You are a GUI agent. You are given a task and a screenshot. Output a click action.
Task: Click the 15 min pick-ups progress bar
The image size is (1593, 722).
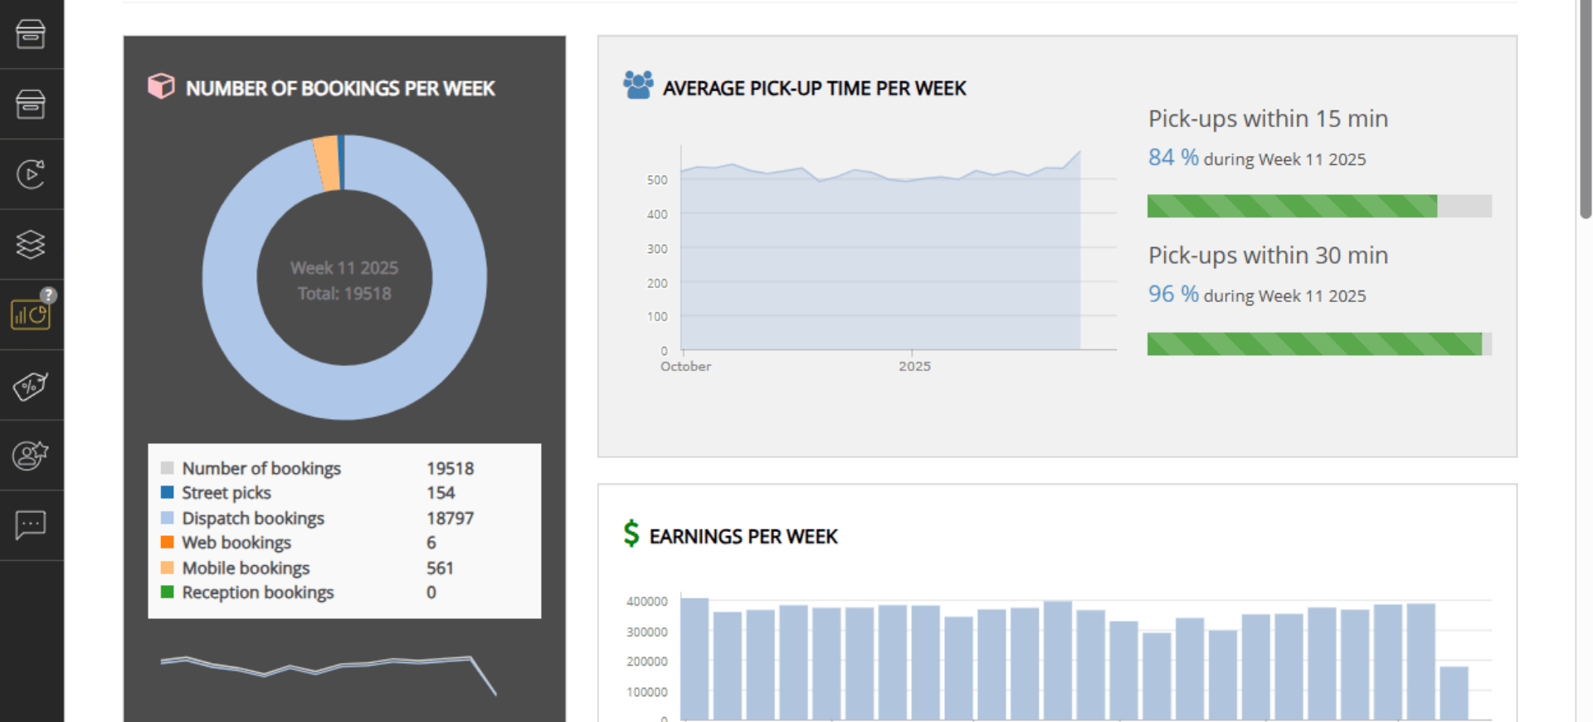[x=1319, y=206]
